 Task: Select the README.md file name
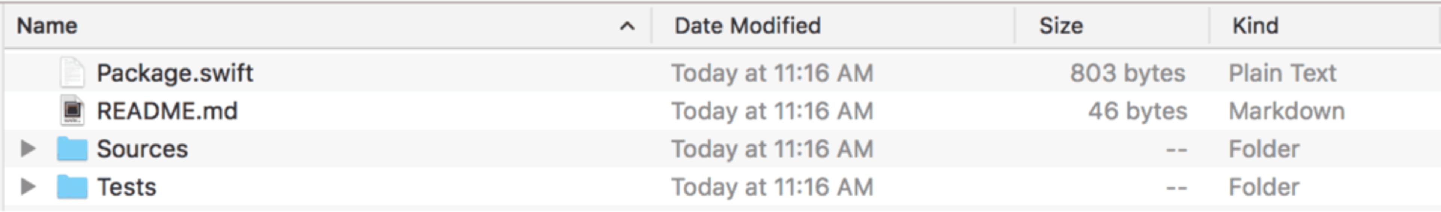167,111
